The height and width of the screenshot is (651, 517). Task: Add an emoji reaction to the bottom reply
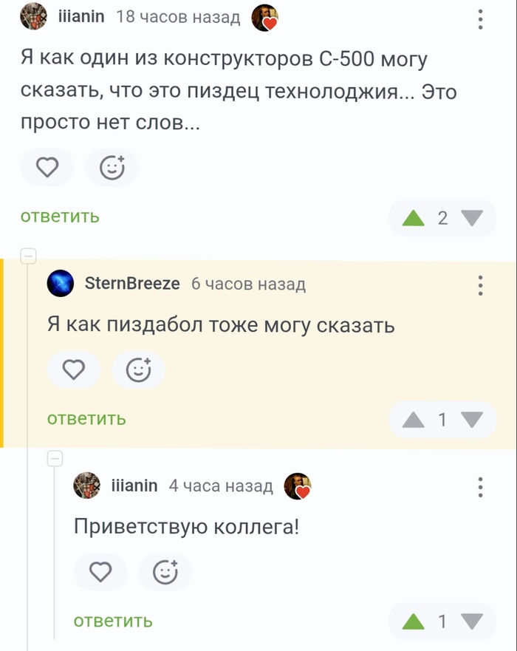coord(165,571)
